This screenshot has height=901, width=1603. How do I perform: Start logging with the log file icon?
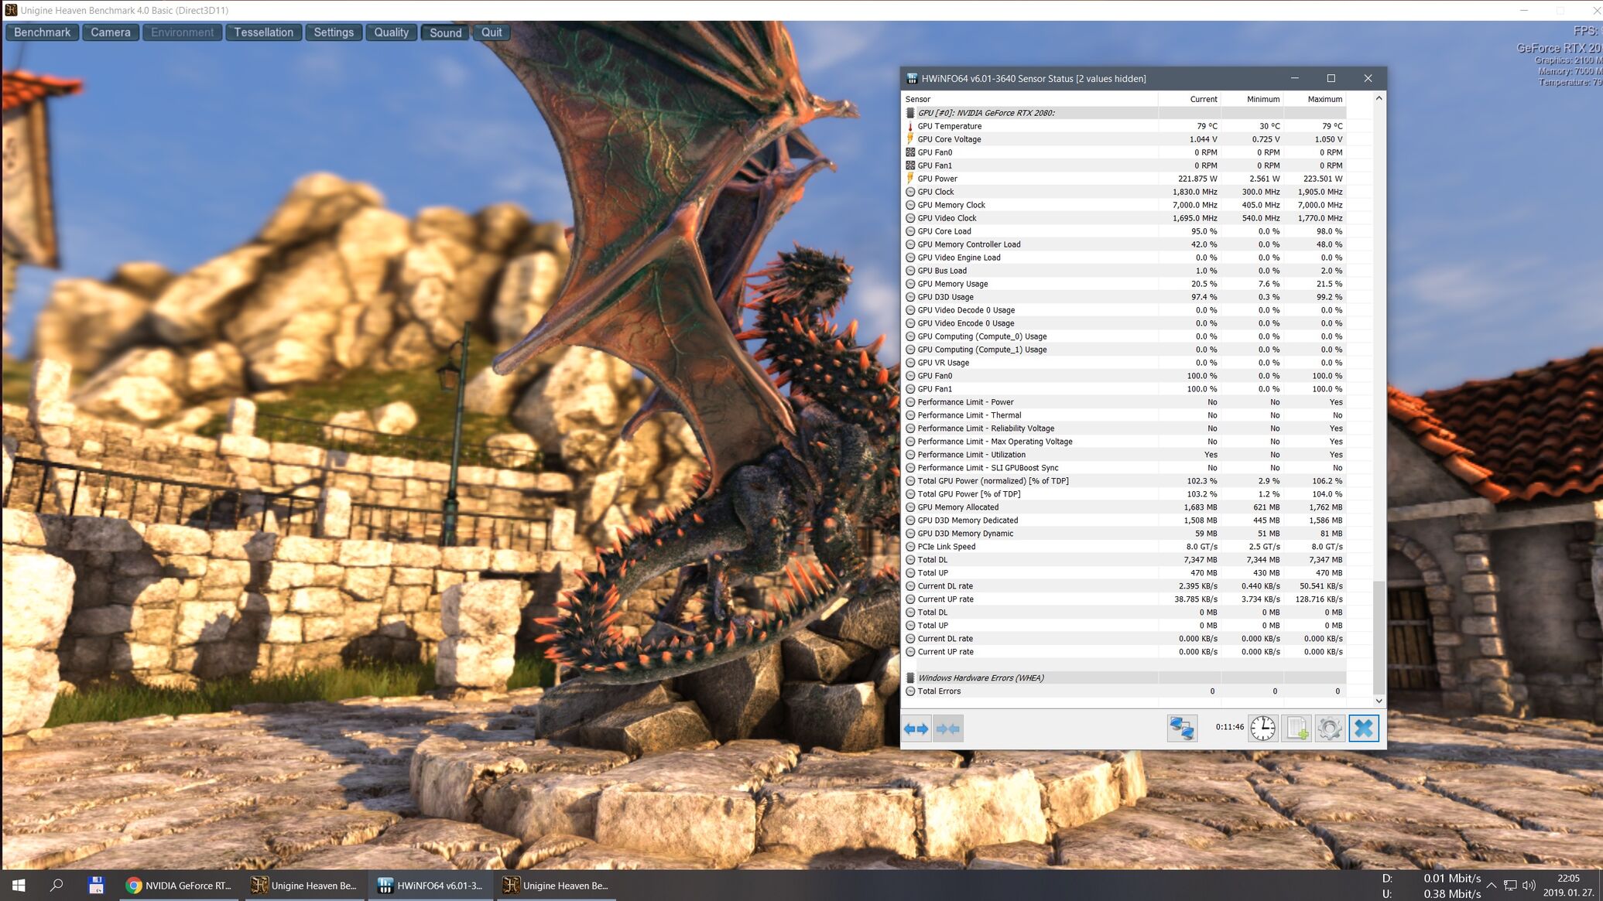pyautogui.click(x=1297, y=729)
